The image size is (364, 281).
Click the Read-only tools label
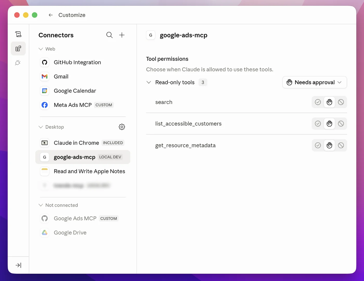pyautogui.click(x=175, y=82)
